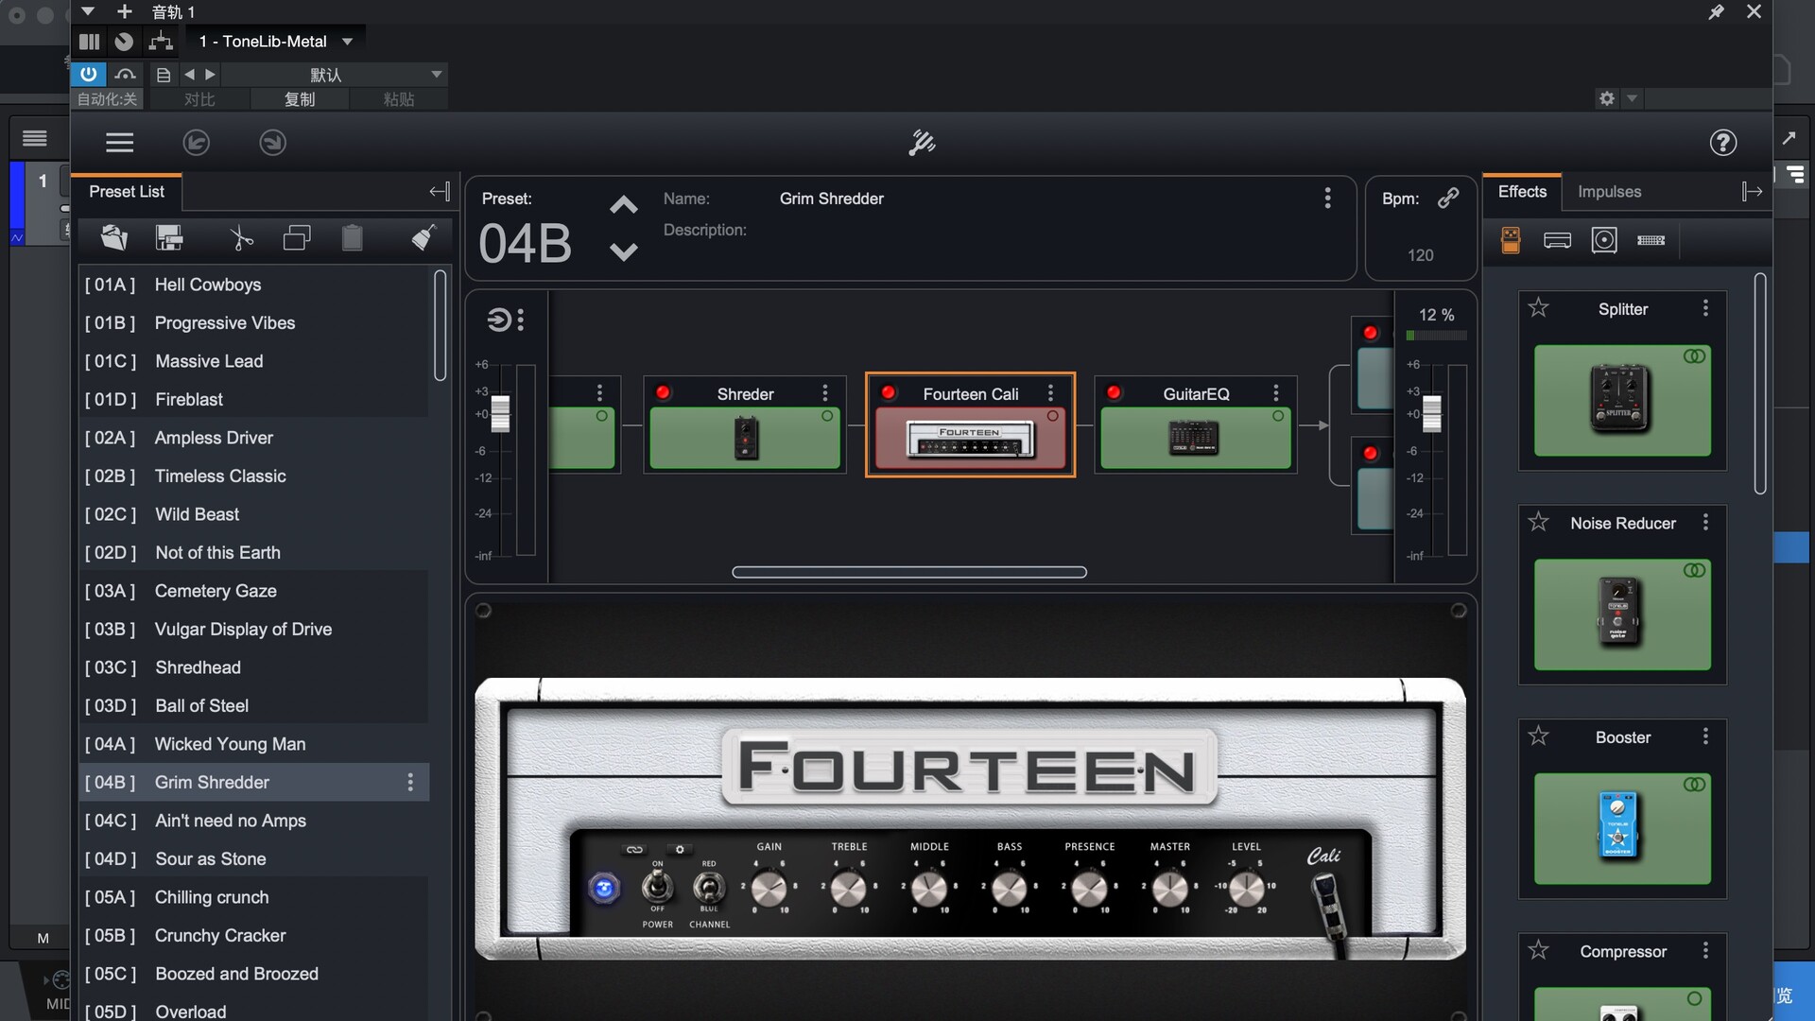1815x1021 pixels.
Task: Toggle Fourteen Cali red power light
Action: coord(888,392)
